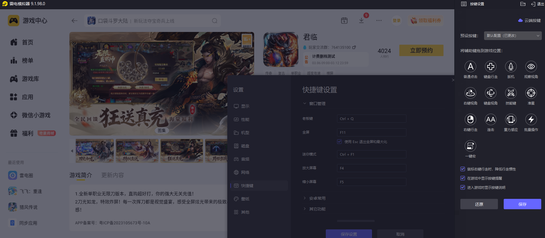Open the 预设按键 默认配置 dropdown
545x238 pixels.
513,36
